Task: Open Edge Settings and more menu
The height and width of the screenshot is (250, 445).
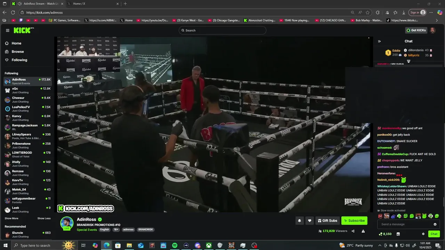Action: (431, 12)
